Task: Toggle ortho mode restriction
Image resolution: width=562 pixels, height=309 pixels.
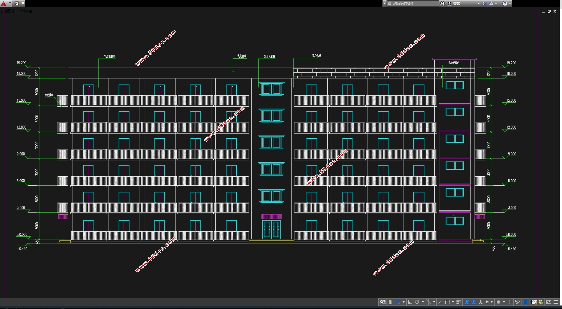Action: point(410,302)
